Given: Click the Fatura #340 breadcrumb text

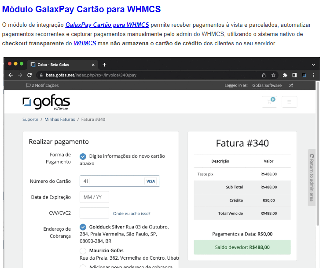Looking at the screenshot, I should (x=93, y=120).
